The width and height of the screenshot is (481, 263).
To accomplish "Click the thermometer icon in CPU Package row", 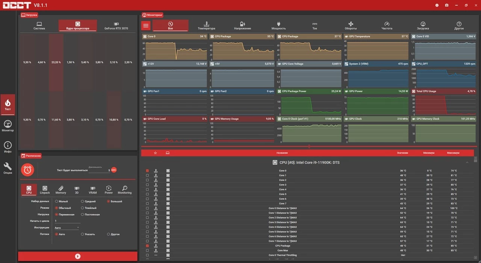I will click(x=156, y=246).
